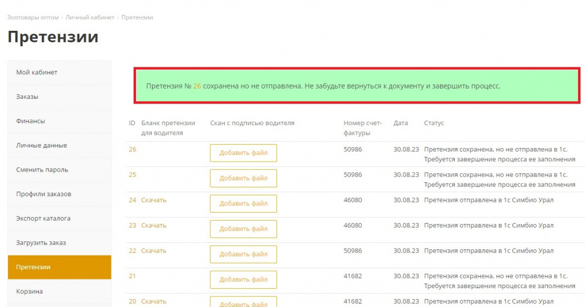Viewport: 585px width, 307px height.
Task: Click status Претензия отправлена for claim 24
Action: pos(489,200)
